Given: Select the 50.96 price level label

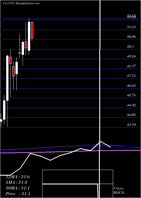Looking at the screenshot, I should (x=131, y=37).
